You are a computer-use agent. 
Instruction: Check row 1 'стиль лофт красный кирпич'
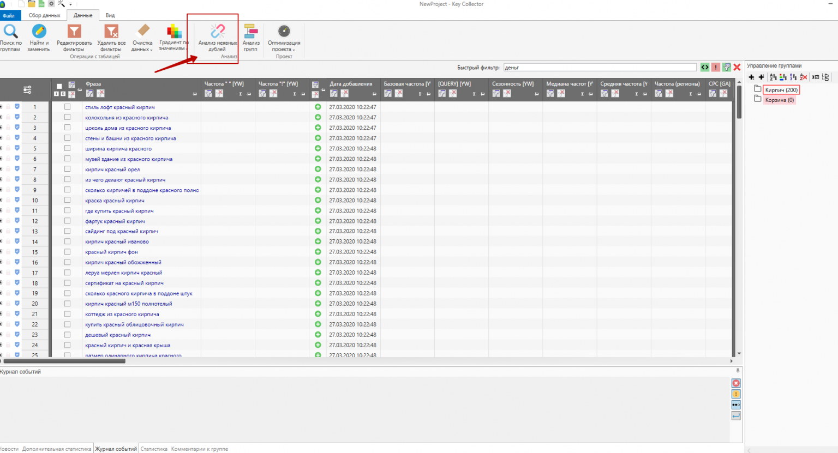coord(68,107)
